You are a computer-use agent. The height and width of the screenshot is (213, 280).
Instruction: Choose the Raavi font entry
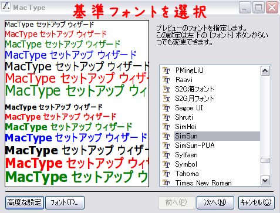(184, 80)
